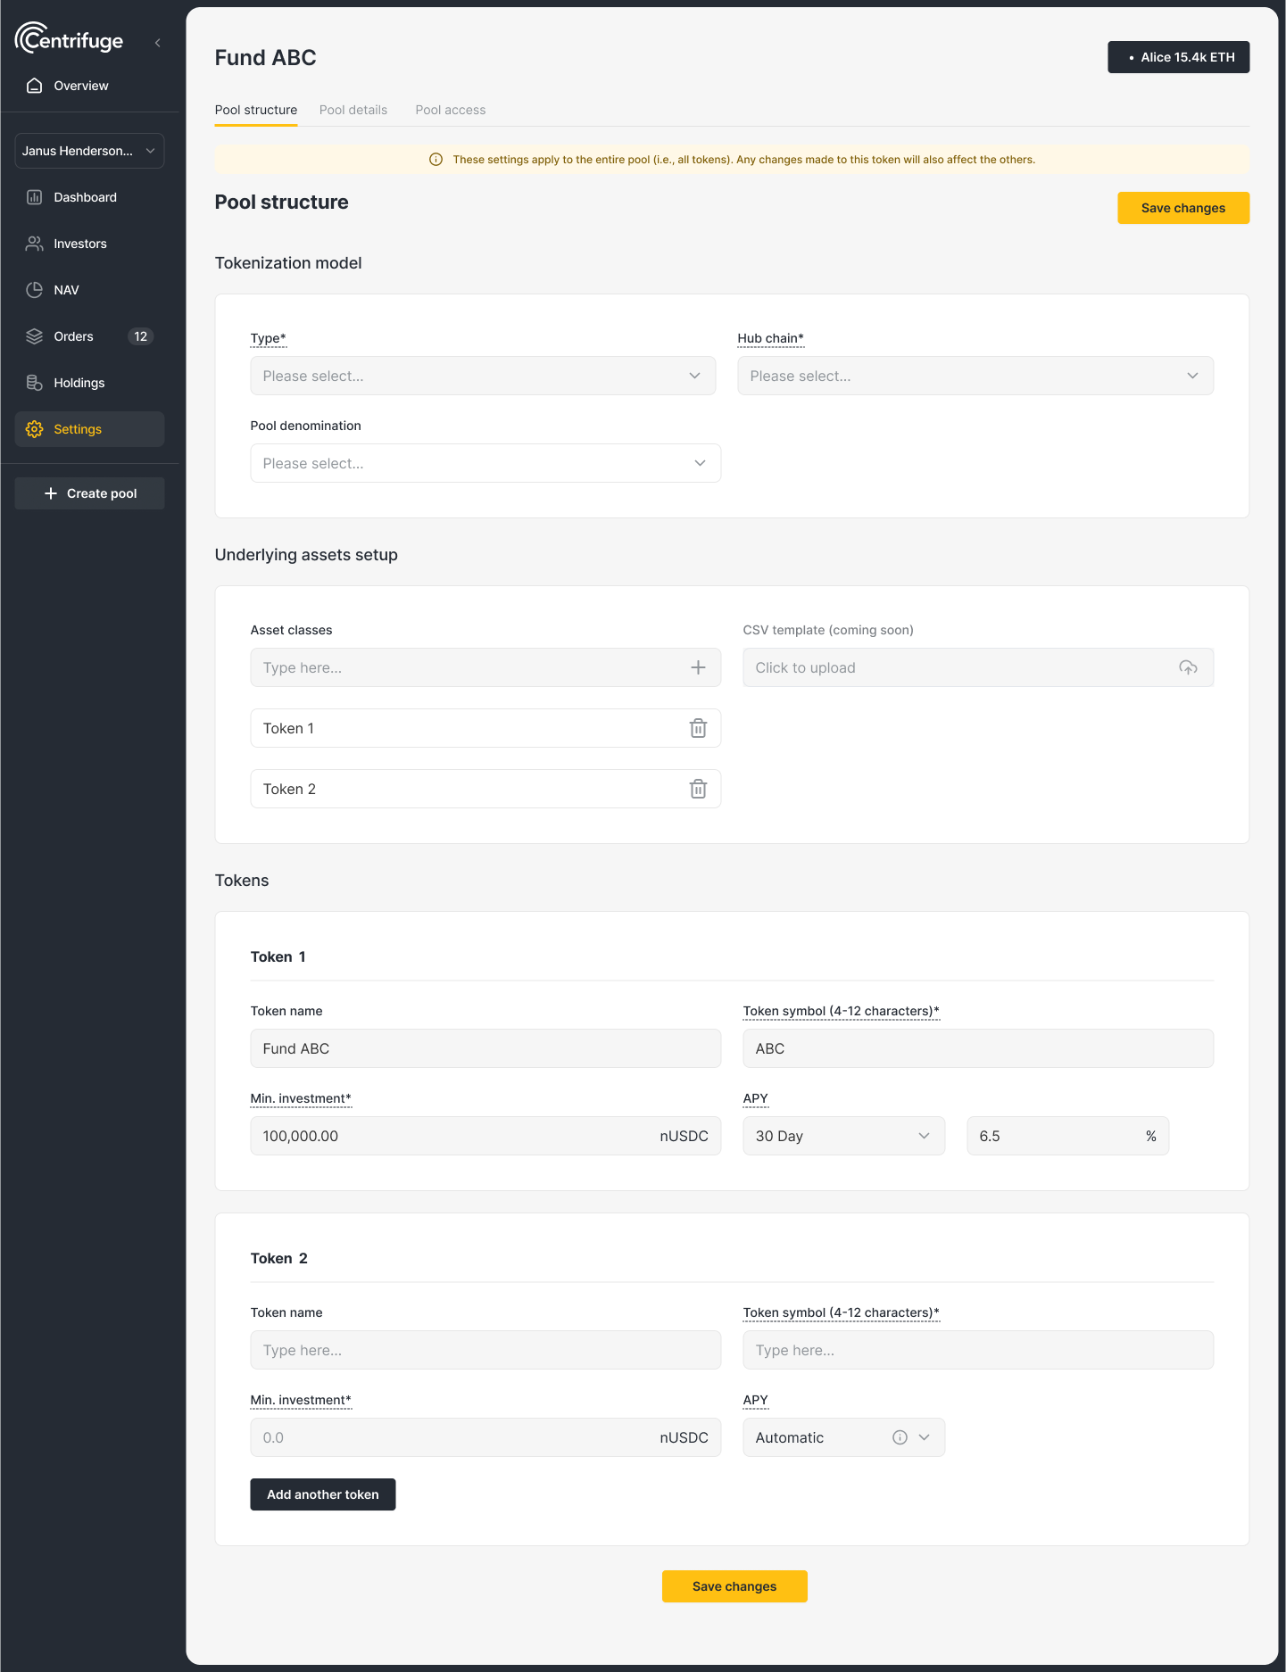Screen dimensions: 1286x1672
Task: Collapse the sidebar with the chevron arrow
Action: [158, 43]
